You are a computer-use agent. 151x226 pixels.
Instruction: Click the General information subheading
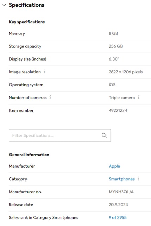click(x=29, y=155)
